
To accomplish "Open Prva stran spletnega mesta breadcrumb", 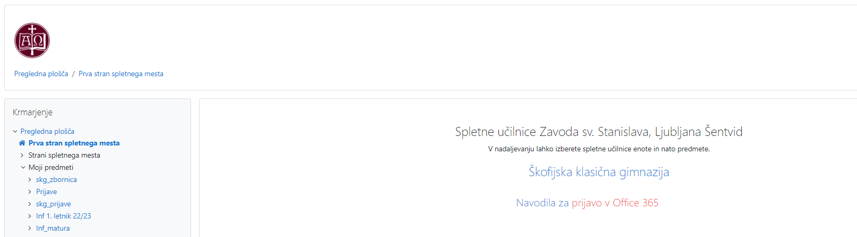I will [x=121, y=74].
